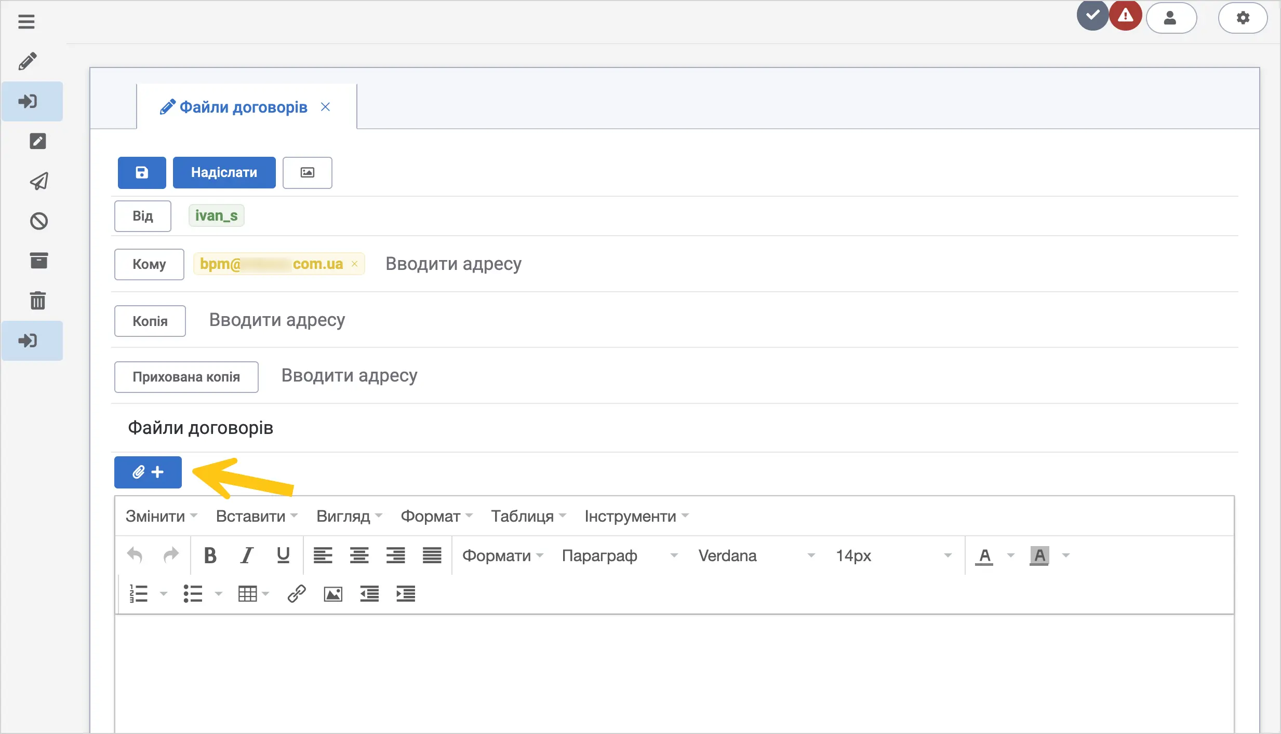The image size is (1281, 734).
Task: Align text left
Action: coord(323,555)
